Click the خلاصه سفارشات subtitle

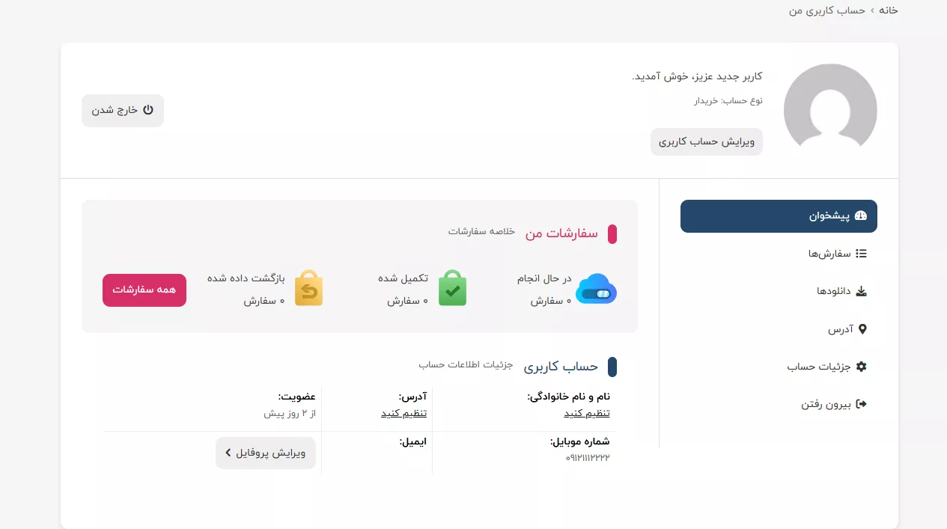[481, 231]
